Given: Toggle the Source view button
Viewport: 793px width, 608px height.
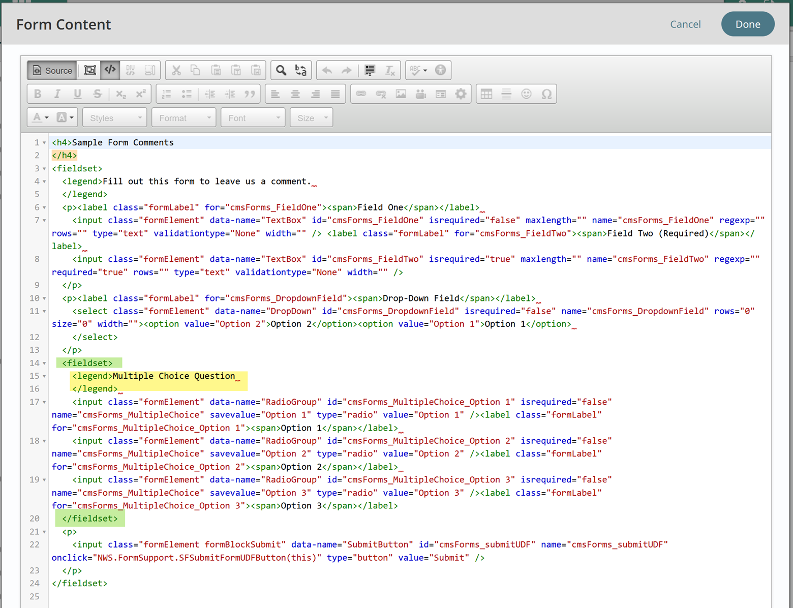Looking at the screenshot, I should coord(52,71).
